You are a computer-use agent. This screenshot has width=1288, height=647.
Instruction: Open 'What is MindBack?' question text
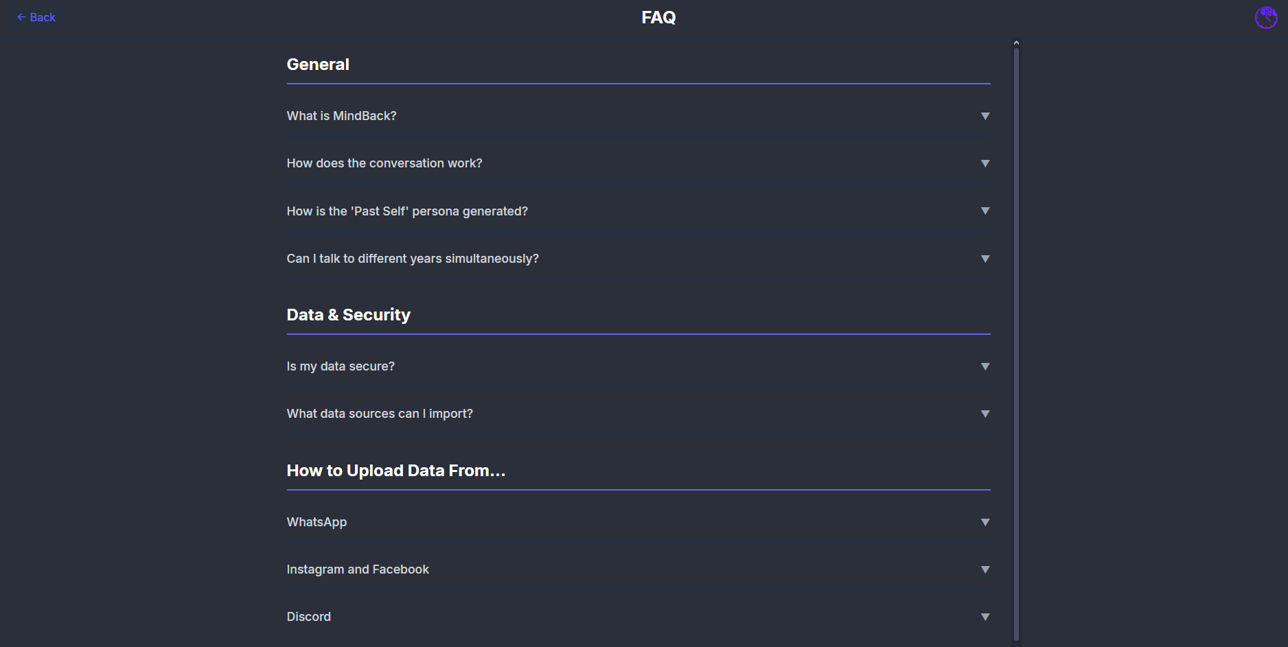[x=341, y=116]
